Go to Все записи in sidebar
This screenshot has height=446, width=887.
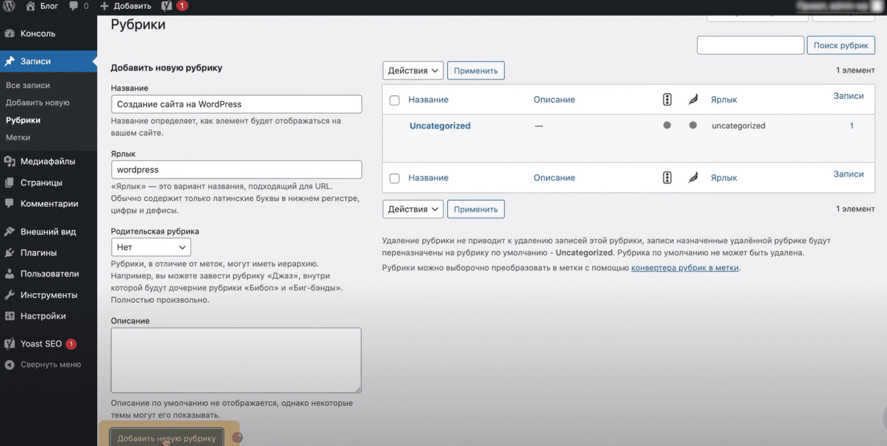coord(28,85)
